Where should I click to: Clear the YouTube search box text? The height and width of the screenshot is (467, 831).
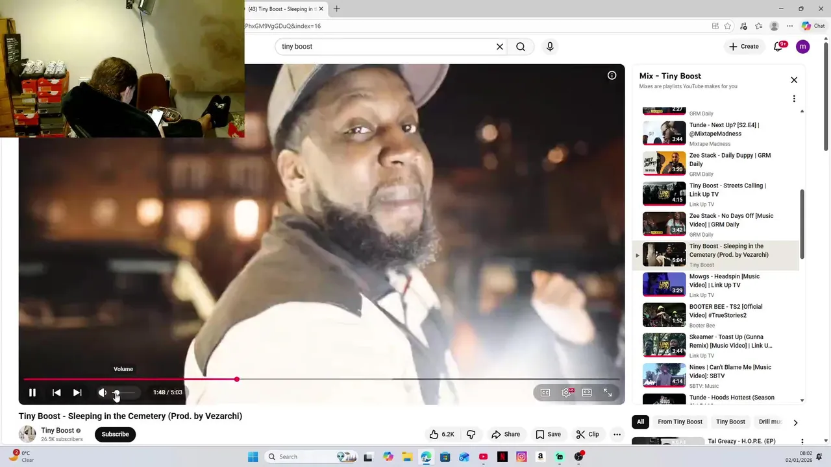click(500, 47)
